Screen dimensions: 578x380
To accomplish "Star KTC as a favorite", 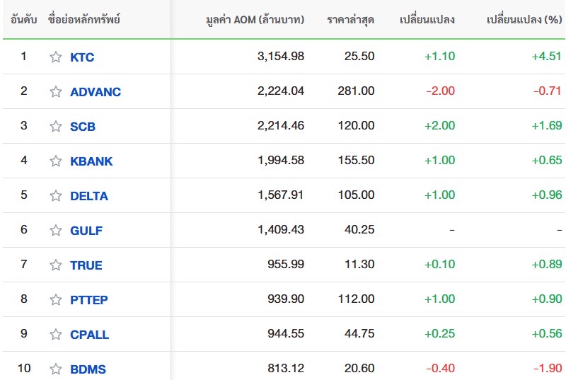I will pyautogui.click(x=56, y=57).
